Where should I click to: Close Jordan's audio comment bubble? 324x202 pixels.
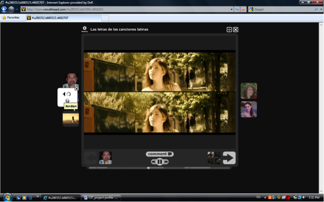tap(77, 89)
